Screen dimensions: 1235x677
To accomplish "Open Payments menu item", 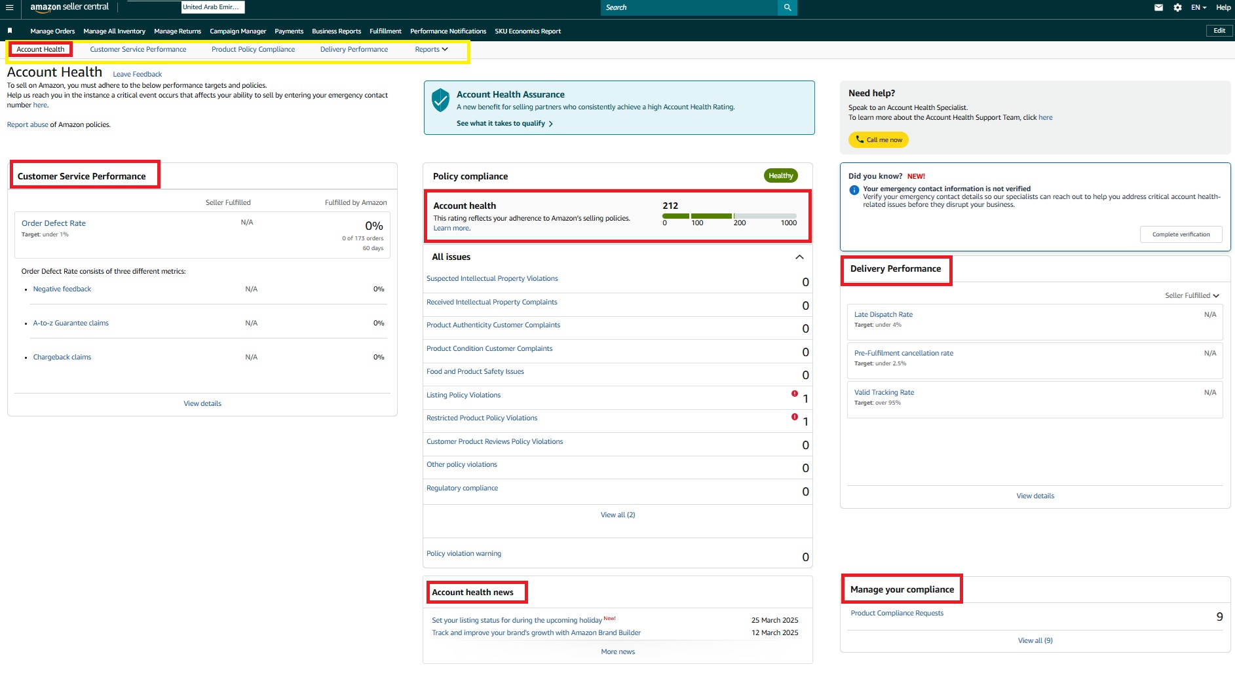I will tap(289, 31).
